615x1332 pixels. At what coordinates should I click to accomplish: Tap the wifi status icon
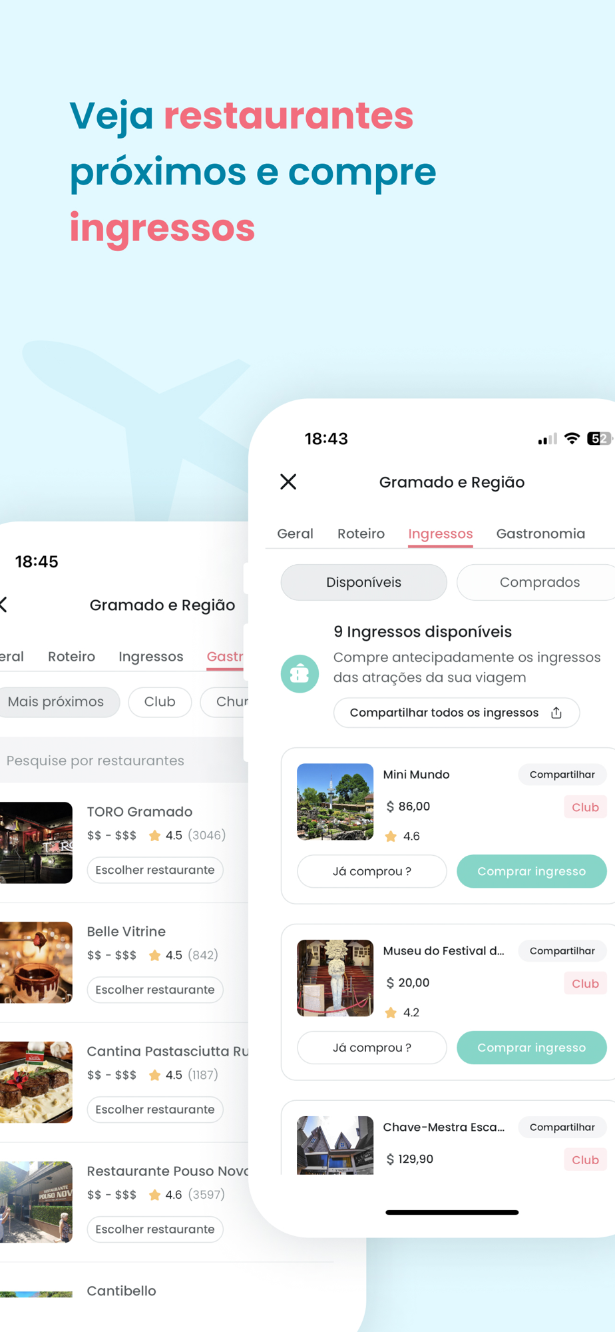572,438
